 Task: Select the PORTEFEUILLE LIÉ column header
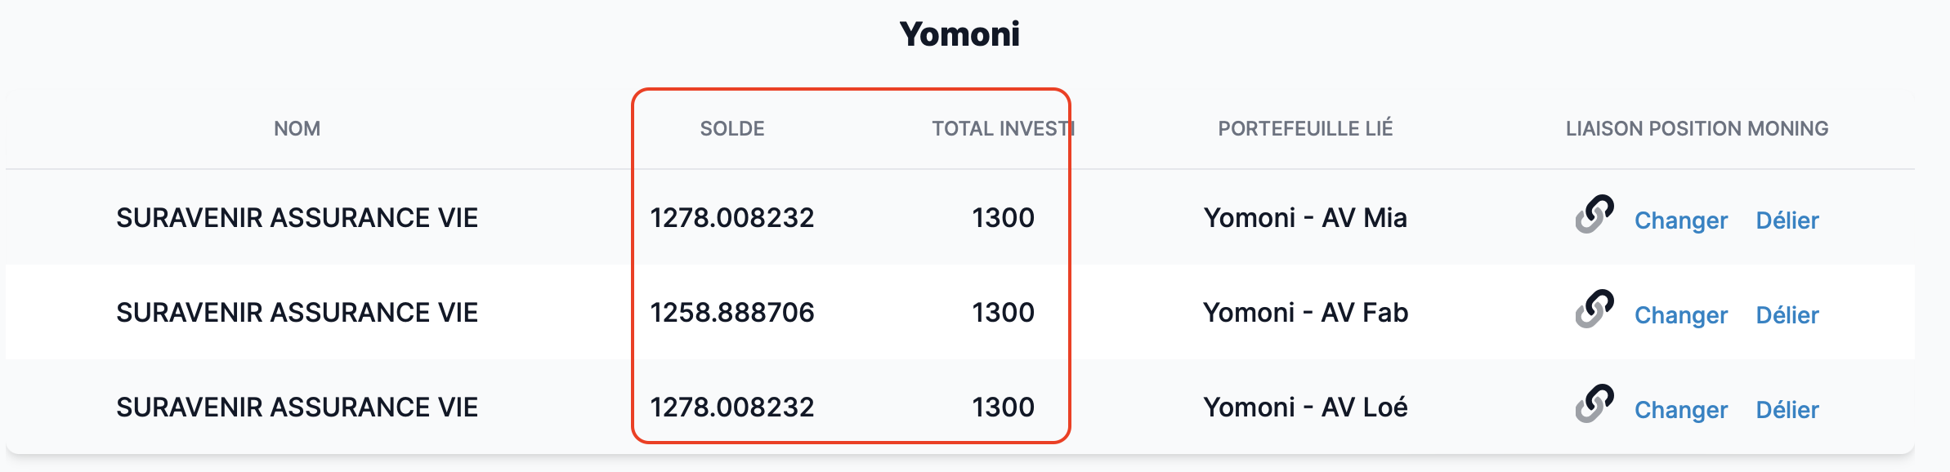tap(1305, 129)
